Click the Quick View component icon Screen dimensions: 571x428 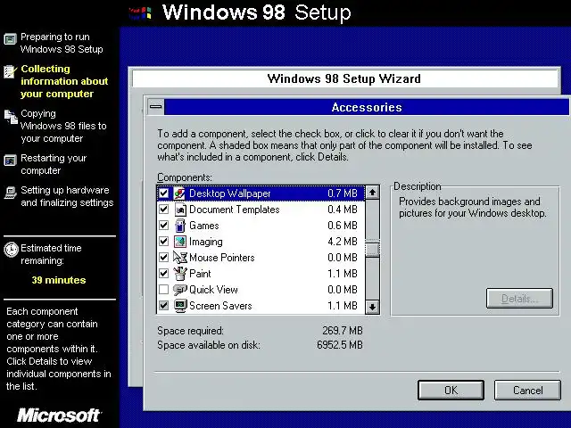click(x=180, y=290)
